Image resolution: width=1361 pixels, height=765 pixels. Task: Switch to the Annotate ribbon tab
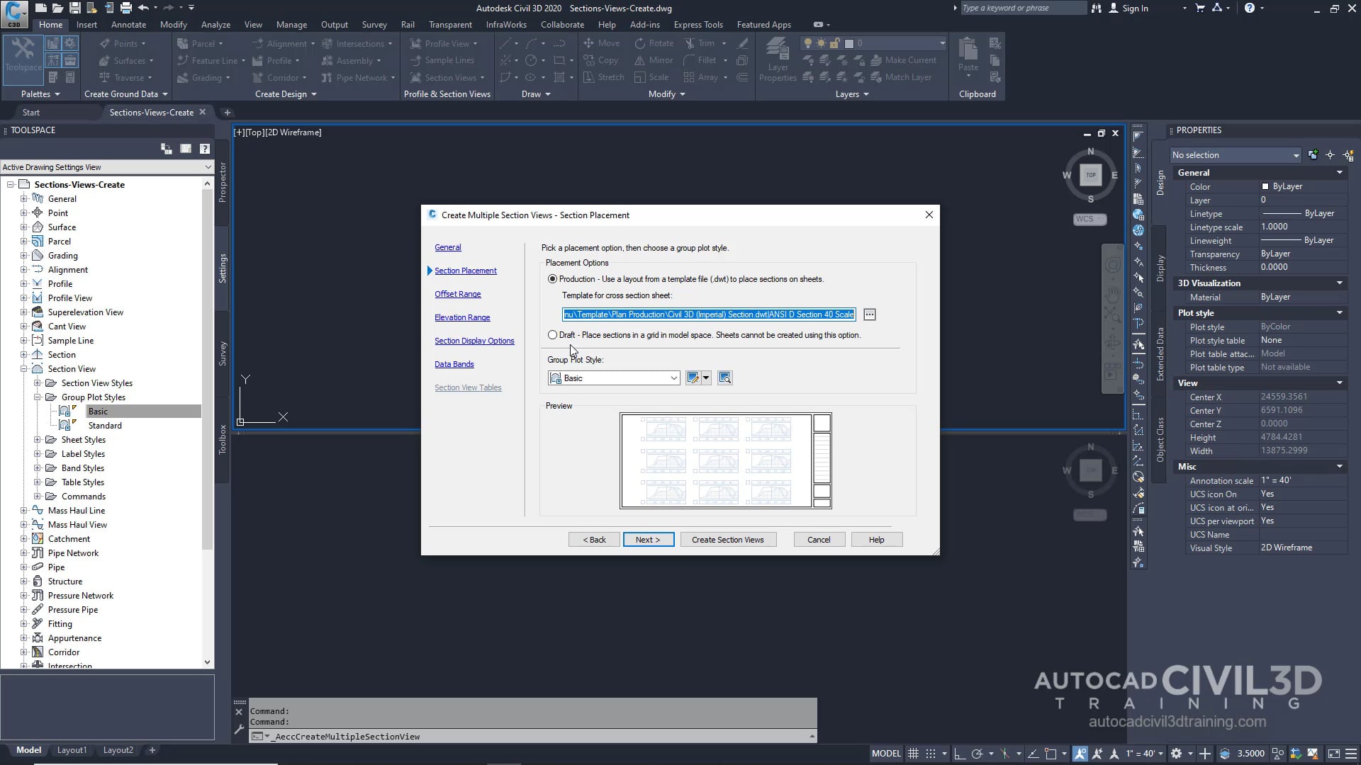(x=128, y=24)
